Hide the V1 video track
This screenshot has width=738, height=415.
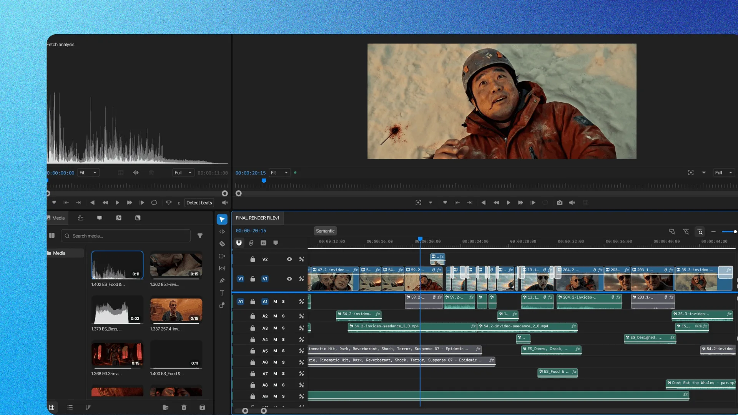click(x=289, y=279)
